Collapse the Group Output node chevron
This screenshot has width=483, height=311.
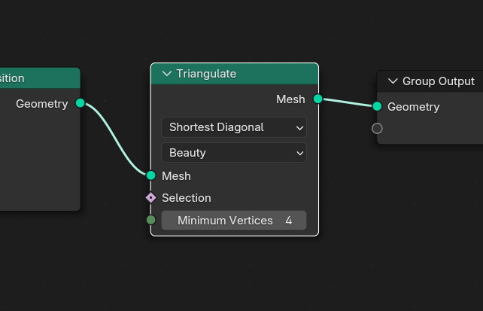(x=393, y=81)
